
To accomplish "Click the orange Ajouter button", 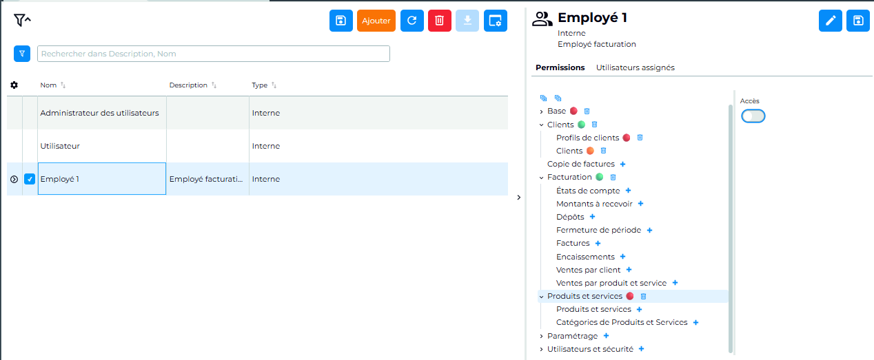I will click(x=376, y=21).
